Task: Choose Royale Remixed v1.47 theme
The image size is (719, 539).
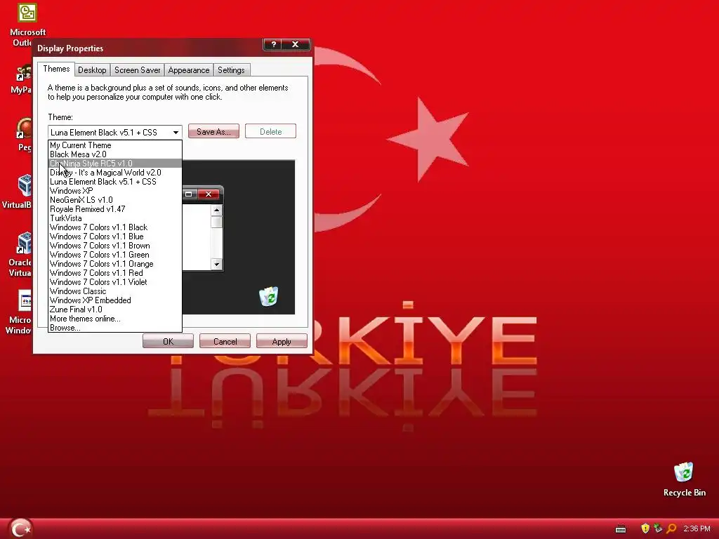Action: 115,209
